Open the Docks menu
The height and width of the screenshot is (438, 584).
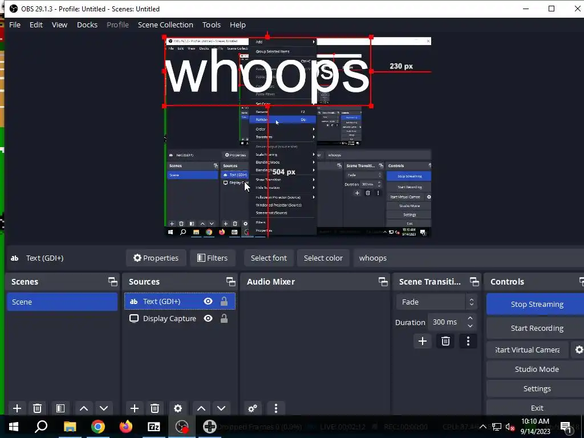click(87, 25)
